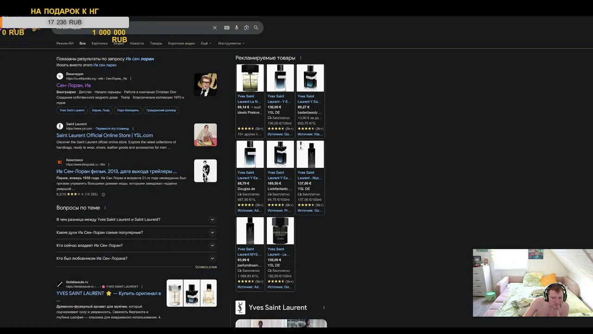Open the 88,79 € Douglas.de perfume product
The image size is (593, 334).
pos(250,177)
